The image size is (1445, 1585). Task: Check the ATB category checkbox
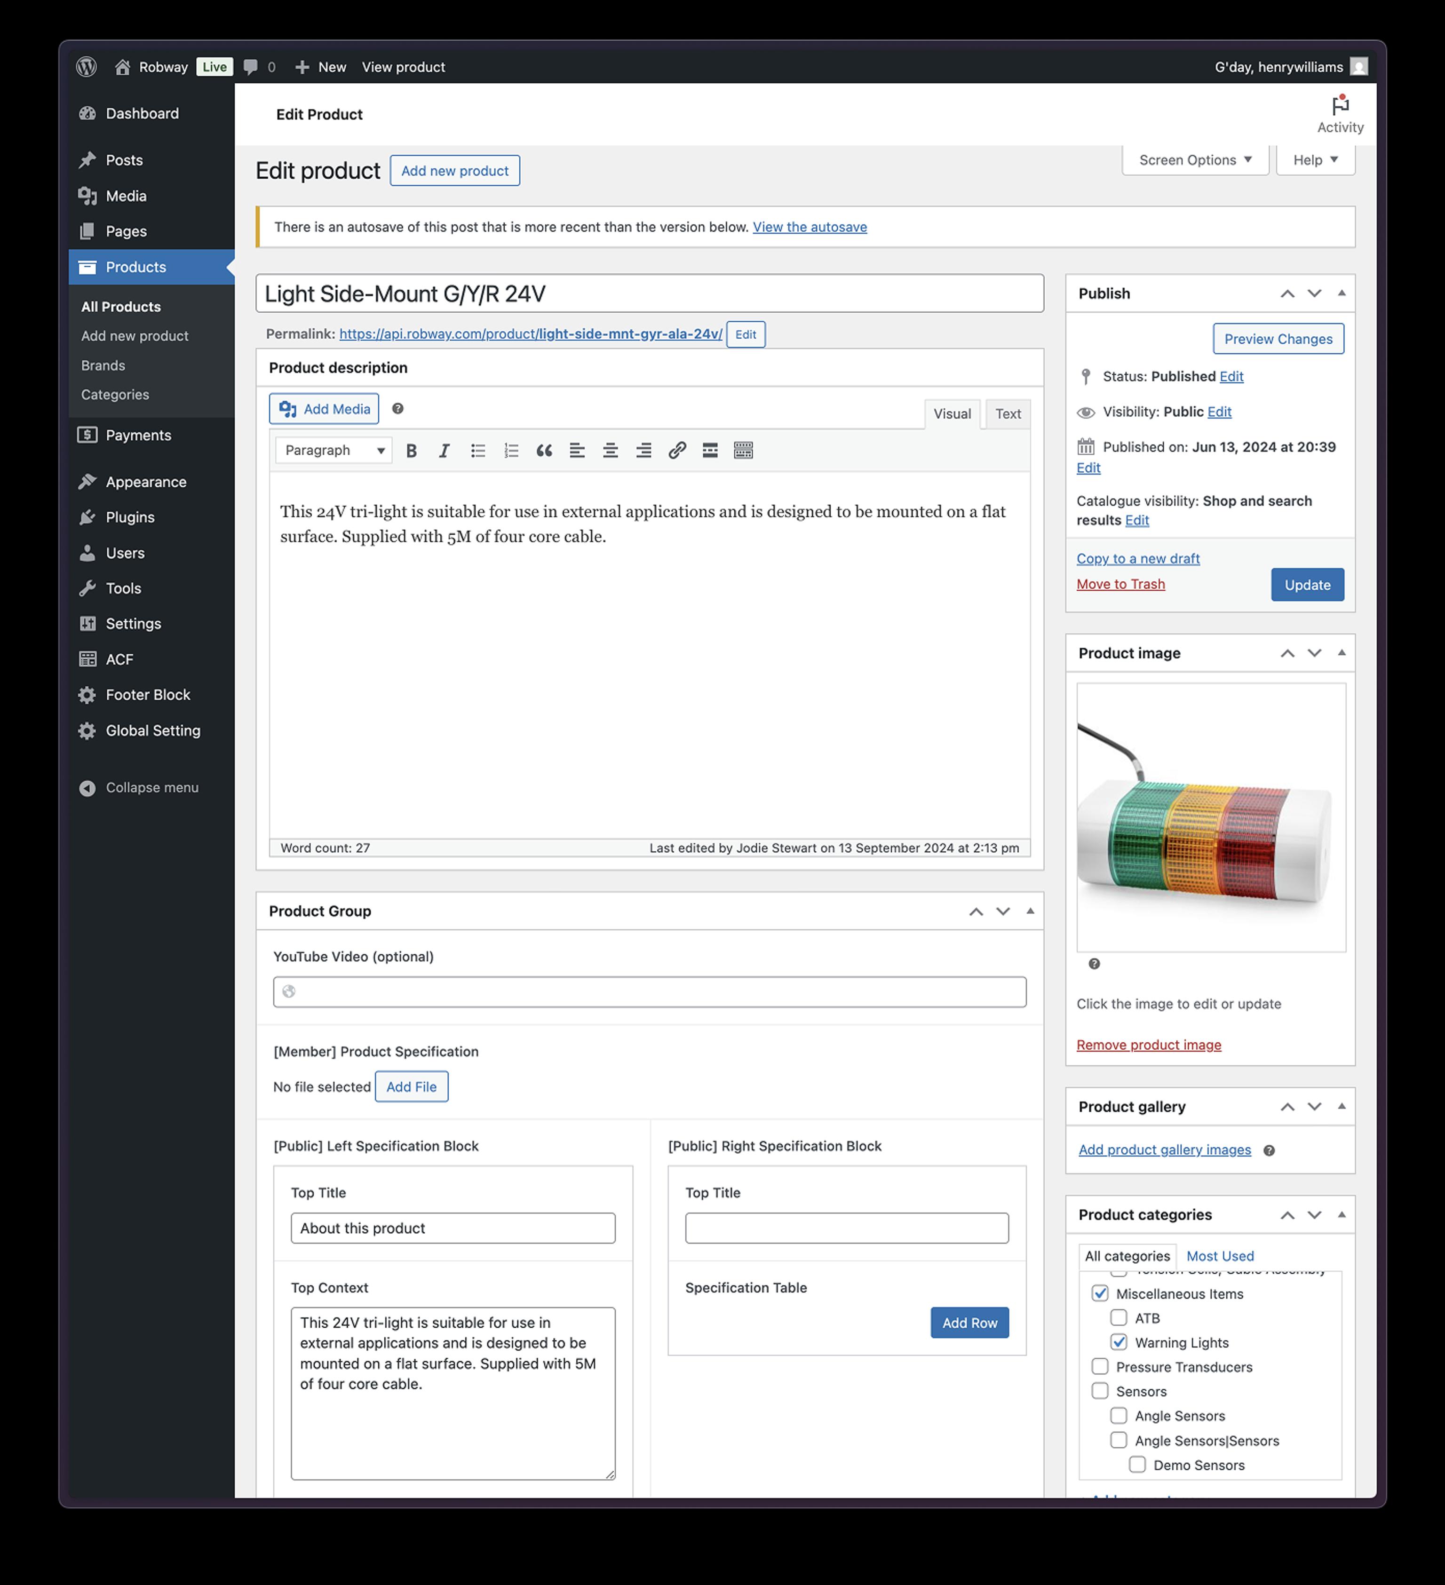(x=1119, y=1318)
